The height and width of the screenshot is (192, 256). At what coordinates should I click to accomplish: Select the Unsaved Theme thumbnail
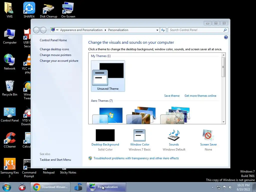pos(108,76)
